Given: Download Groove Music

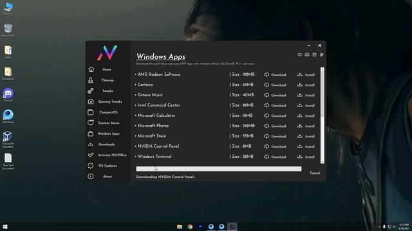Looking at the screenshot, I should pos(275,95).
